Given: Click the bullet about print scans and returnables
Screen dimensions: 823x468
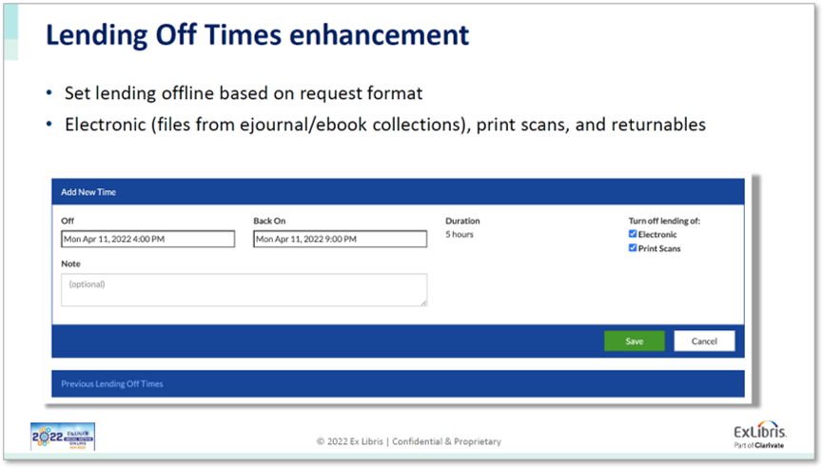Looking at the screenshot, I should pos(384,125).
